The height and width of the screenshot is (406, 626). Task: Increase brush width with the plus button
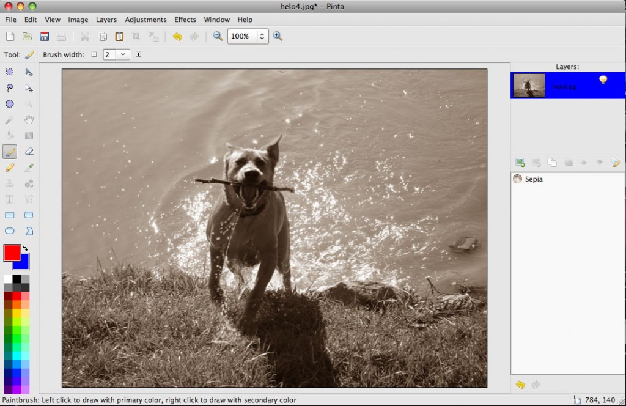[138, 54]
